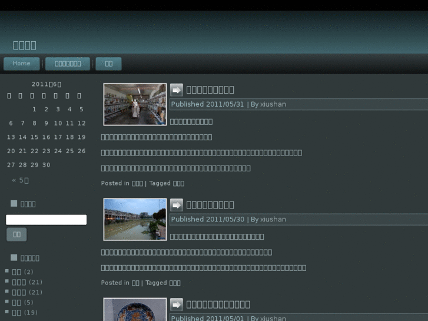The height and width of the screenshot is (321, 428).
Task: Click calendar date 22
Action: [x=34, y=151]
